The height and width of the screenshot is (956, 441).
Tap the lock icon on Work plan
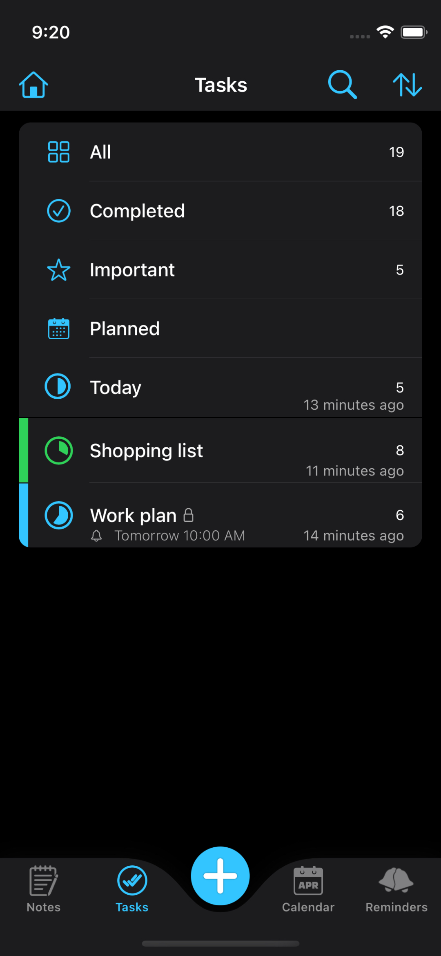[x=188, y=515]
